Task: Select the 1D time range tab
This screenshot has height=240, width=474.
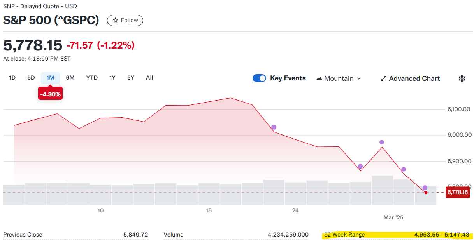Action: (x=12, y=78)
